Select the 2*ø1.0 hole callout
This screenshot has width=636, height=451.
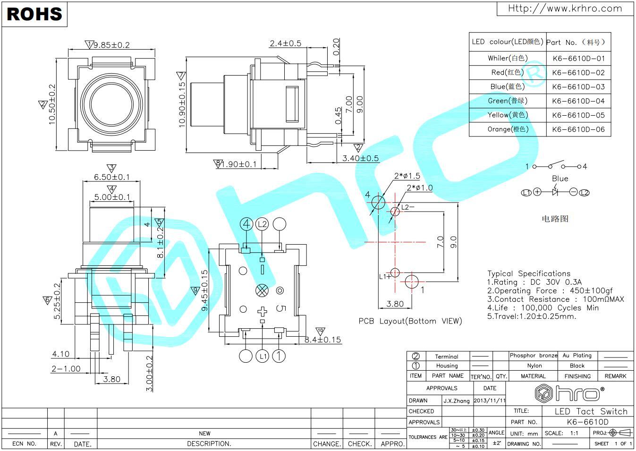pyautogui.click(x=420, y=187)
